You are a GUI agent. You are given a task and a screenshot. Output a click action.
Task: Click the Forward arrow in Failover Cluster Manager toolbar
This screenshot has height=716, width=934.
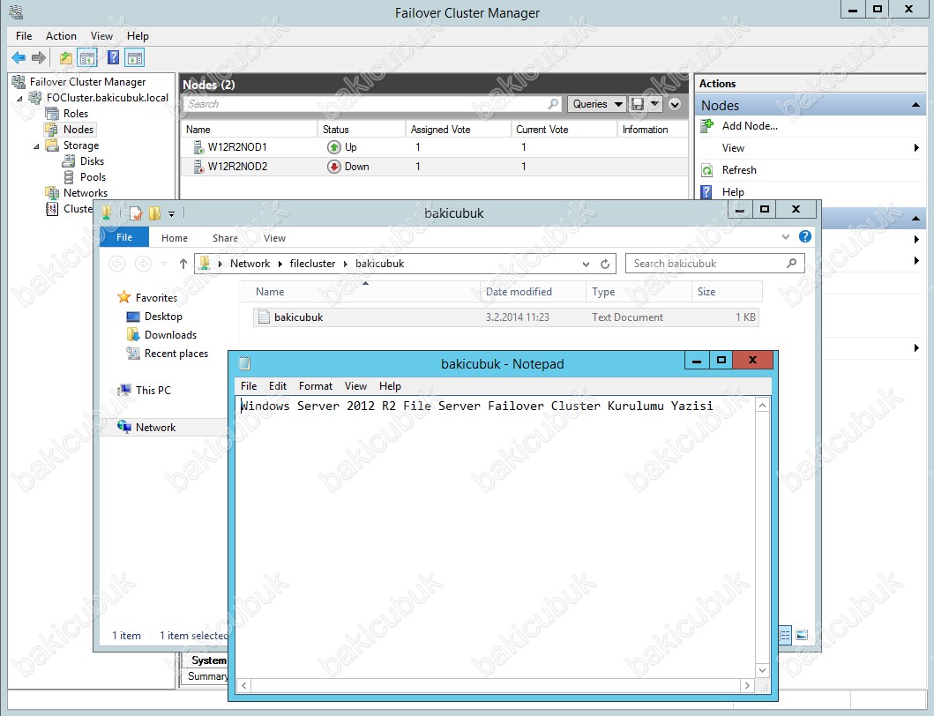tap(39, 58)
